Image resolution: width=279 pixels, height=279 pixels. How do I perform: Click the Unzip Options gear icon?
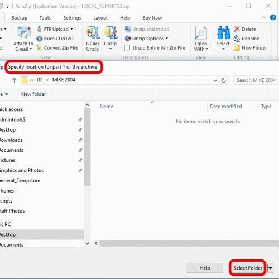click(128, 39)
